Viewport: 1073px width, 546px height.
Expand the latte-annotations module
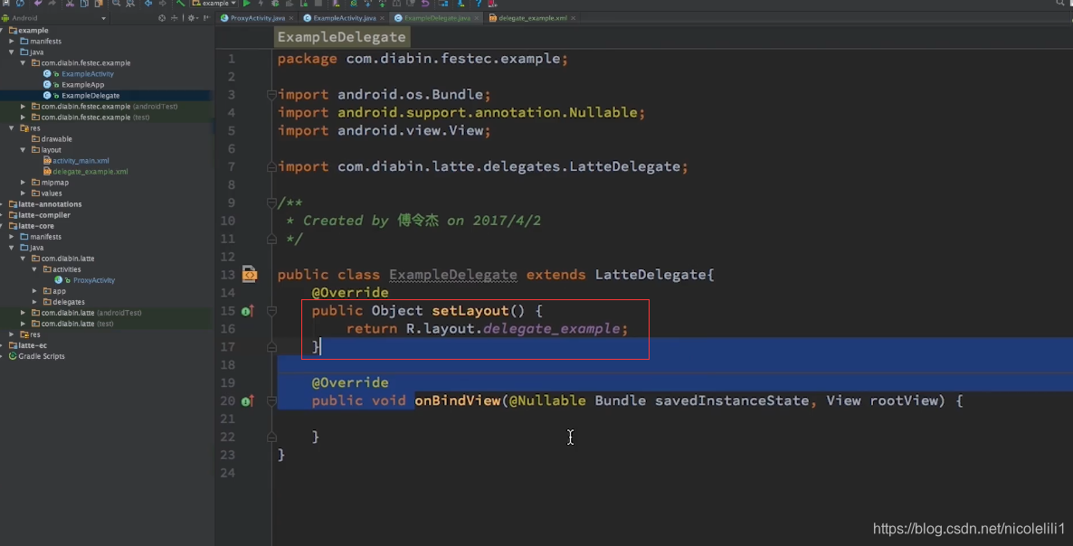3,204
